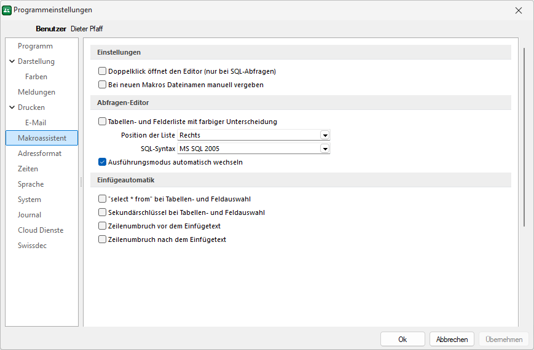534x350 pixels.
Task: Open the Cloud Dienste settings page
Action: click(41, 230)
